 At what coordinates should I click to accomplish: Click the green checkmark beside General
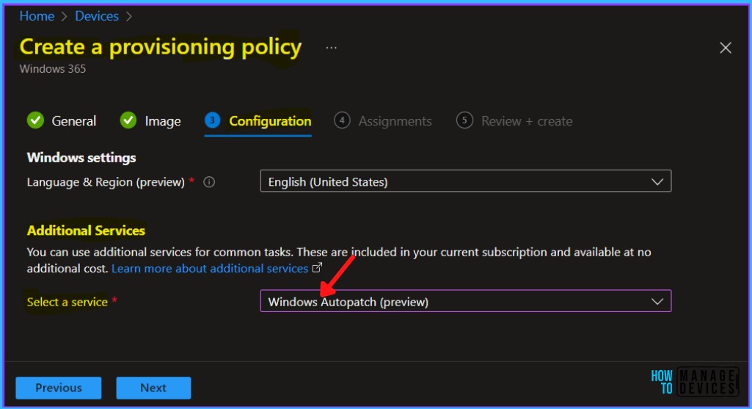pos(35,120)
